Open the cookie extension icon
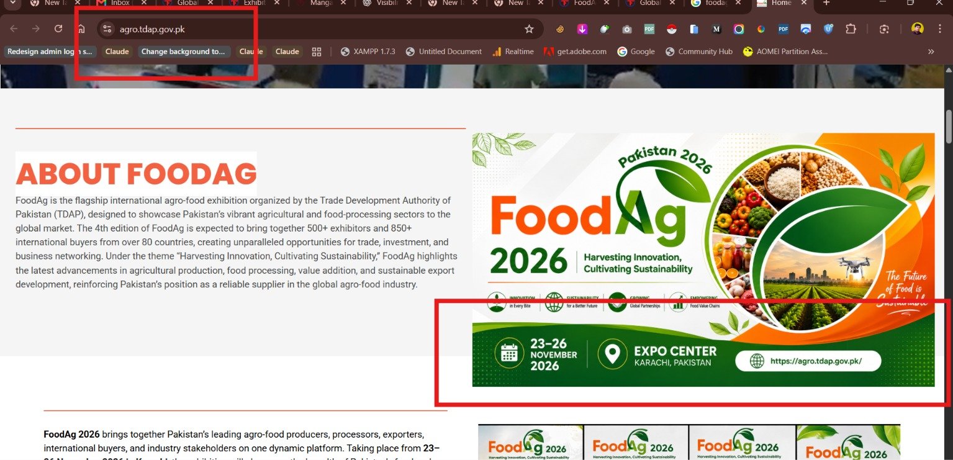The width and height of the screenshot is (953, 460). [x=560, y=29]
